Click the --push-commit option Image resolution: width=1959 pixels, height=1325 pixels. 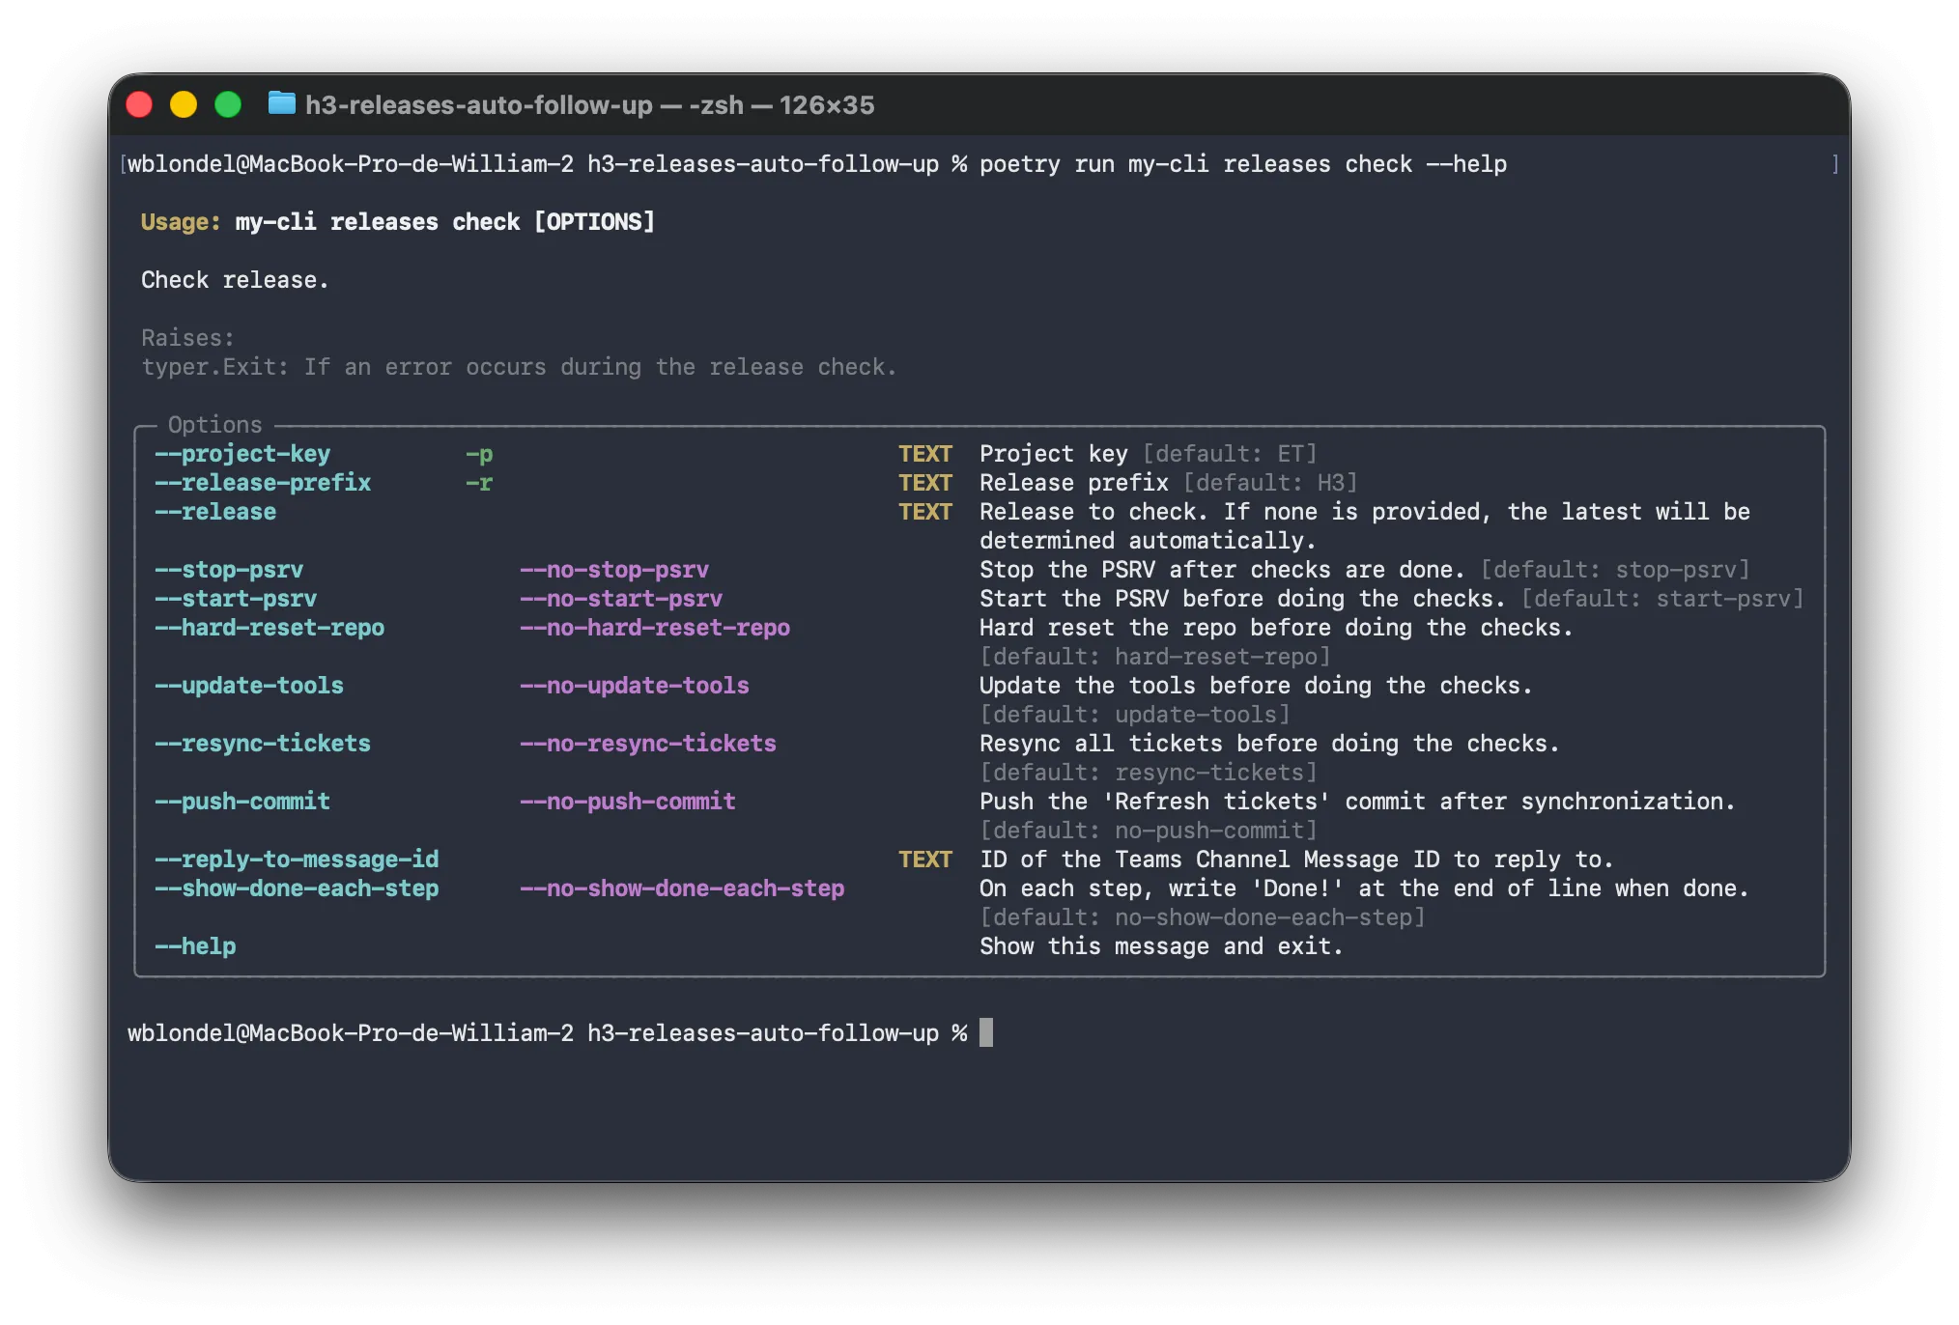[x=242, y=802]
